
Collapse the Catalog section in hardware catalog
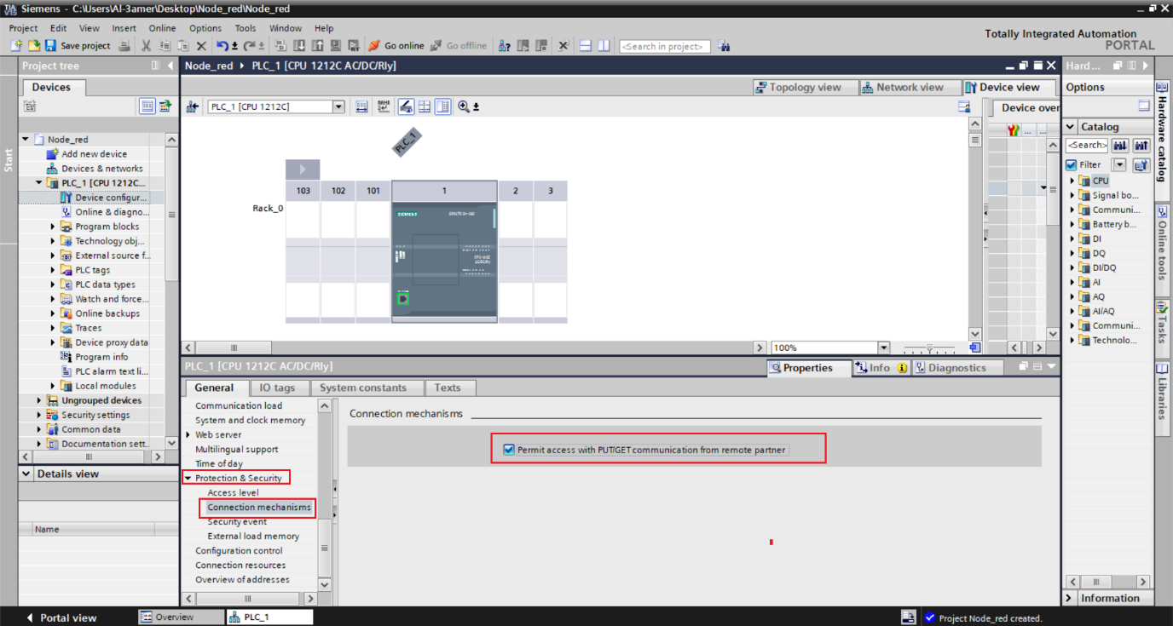[1071, 127]
